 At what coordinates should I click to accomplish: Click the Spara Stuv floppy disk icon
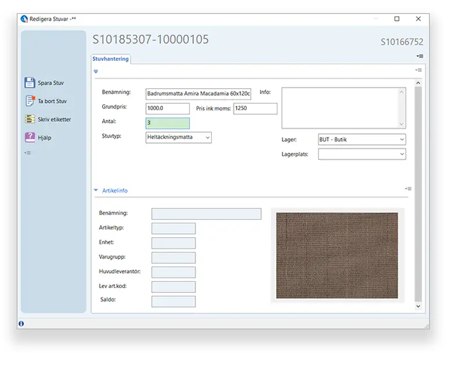click(30, 83)
